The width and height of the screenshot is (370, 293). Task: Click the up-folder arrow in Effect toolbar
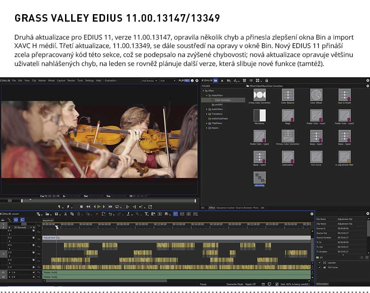222,81
